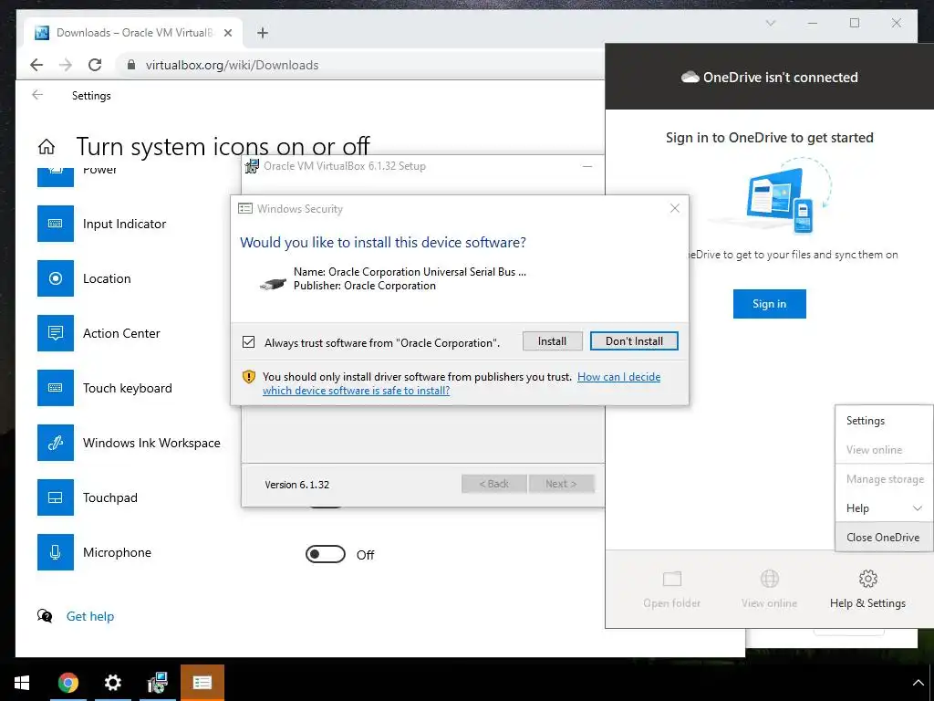This screenshot has height=701, width=934.
Task: Click the Microphone icon in Settings
Action: pyautogui.click(x=56, y=552)
